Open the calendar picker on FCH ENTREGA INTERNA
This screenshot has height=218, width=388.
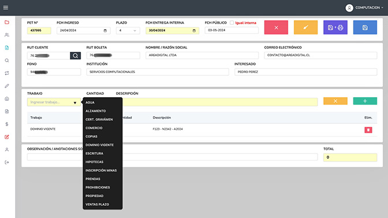pyautogui.click(x=194, y=30)
